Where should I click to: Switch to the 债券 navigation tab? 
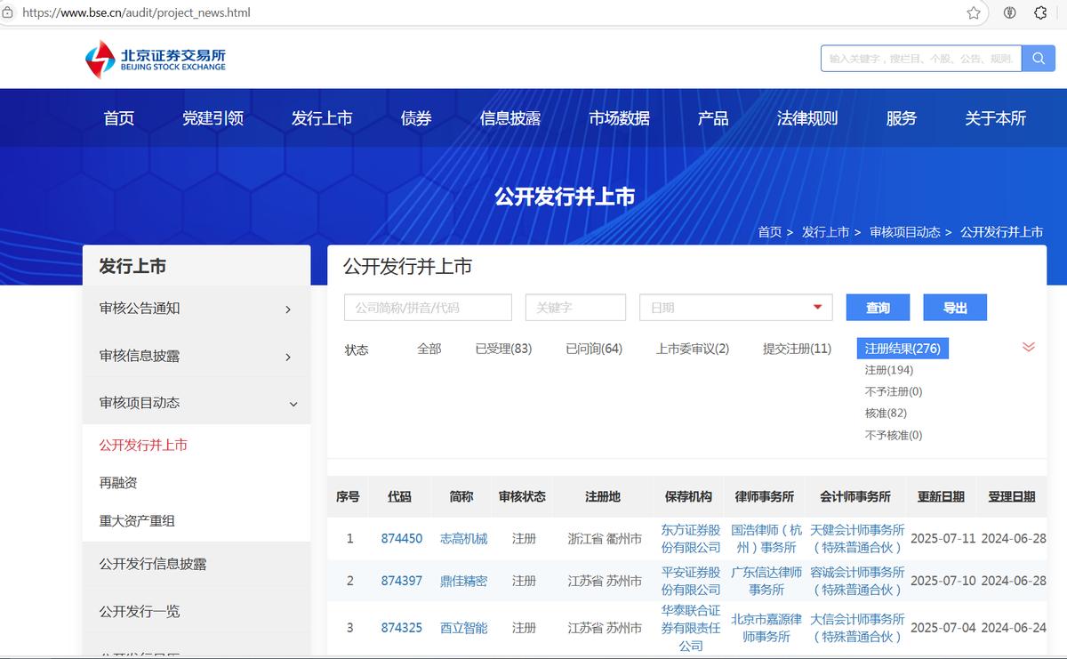point(414,117)
